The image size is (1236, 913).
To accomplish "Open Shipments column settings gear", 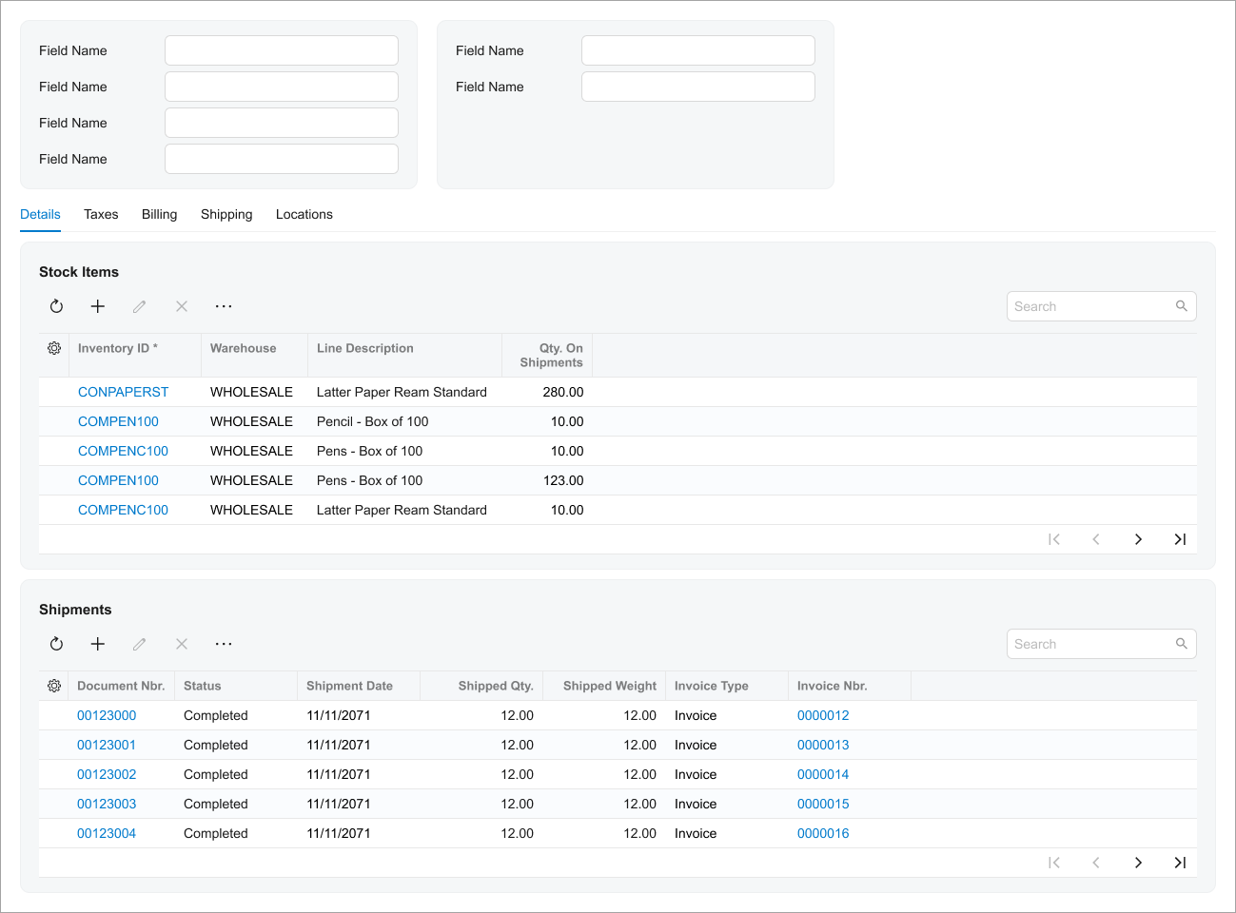I will [x=54, y=686].
